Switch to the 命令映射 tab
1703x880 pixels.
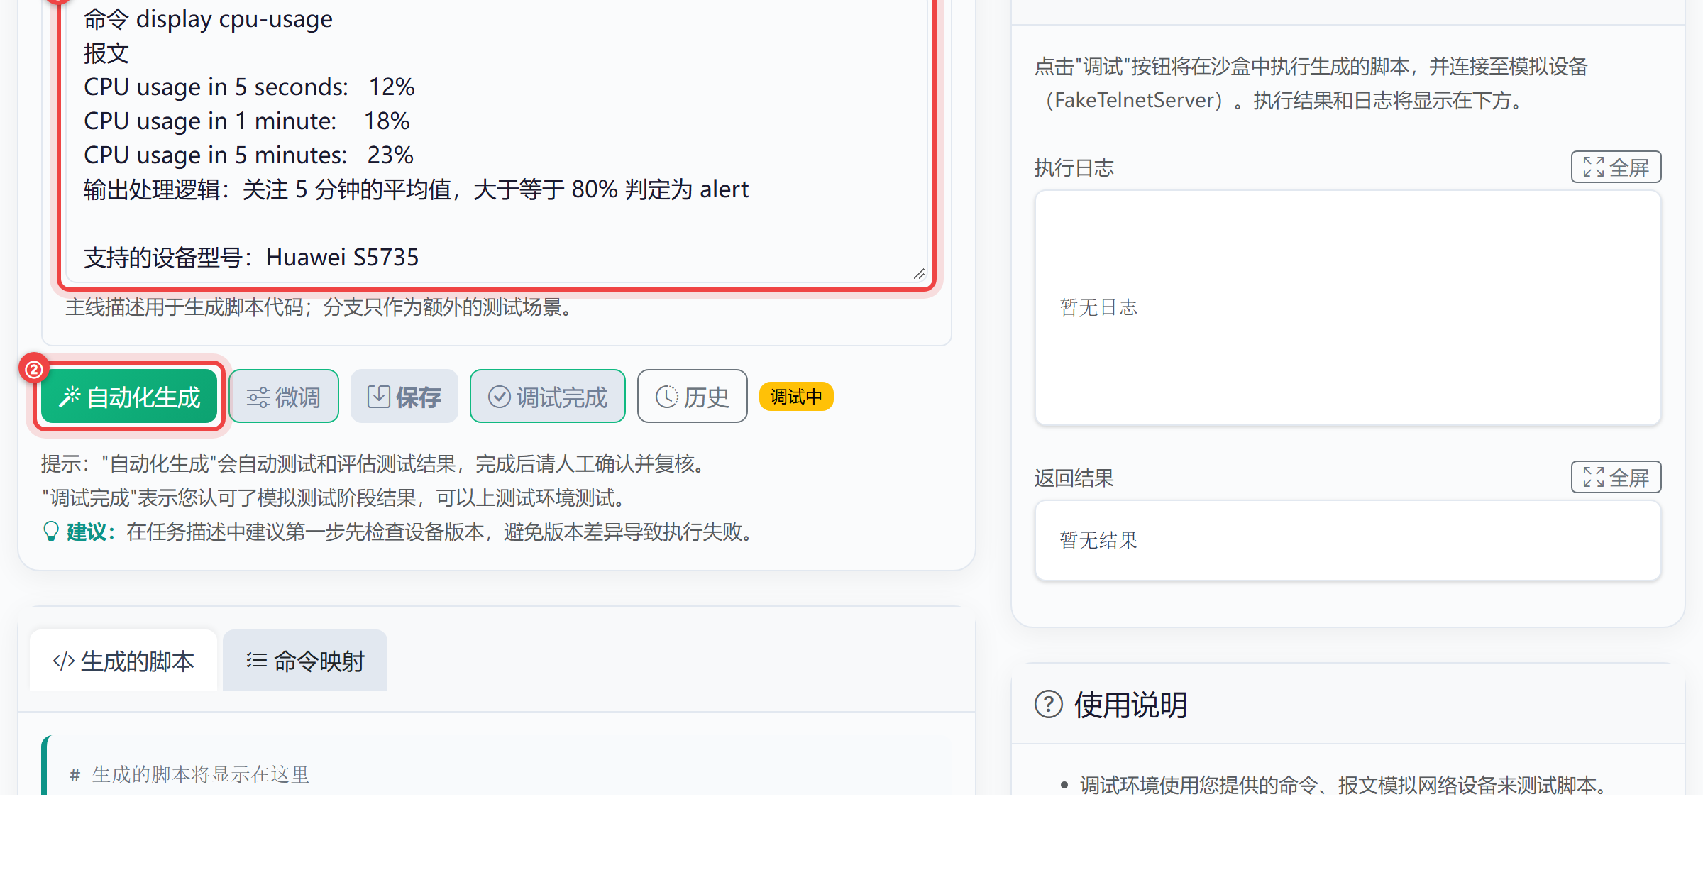[305, 661]
